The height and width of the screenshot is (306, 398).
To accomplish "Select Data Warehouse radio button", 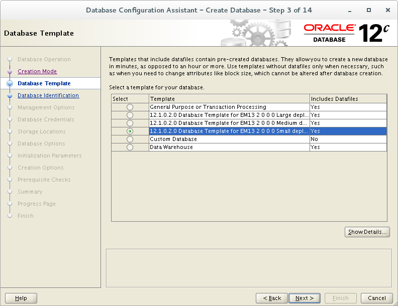I will pos(130,147).
